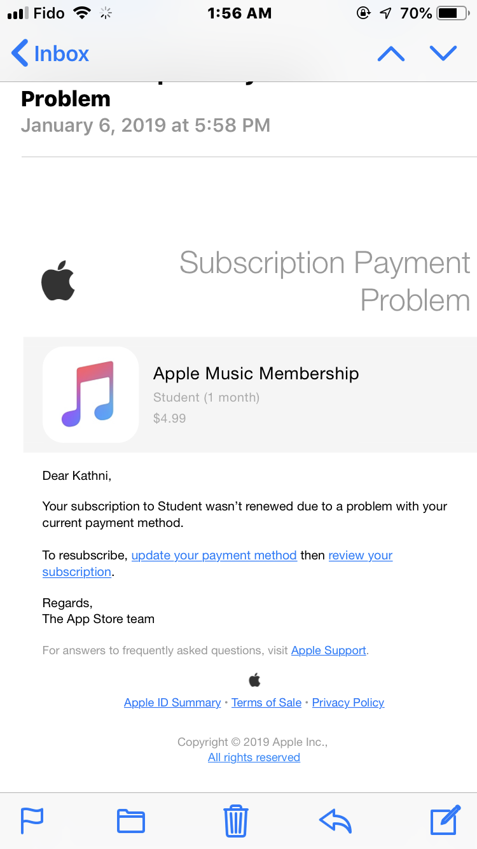477x849 pixels.
Task: Tap the Apple Music app icon
Action: 90,395
